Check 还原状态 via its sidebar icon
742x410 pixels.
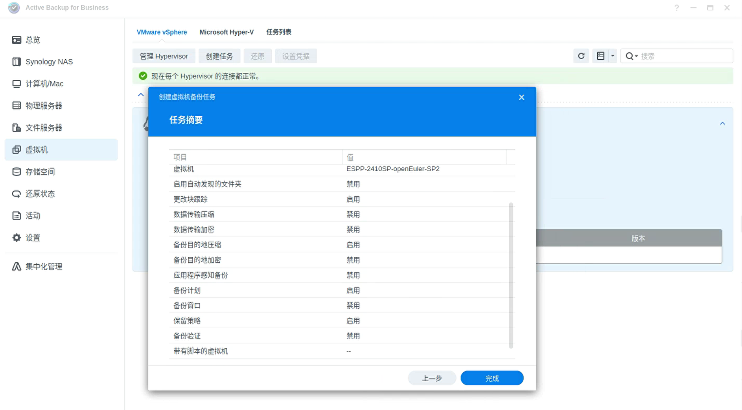click(x=40, y=194)
